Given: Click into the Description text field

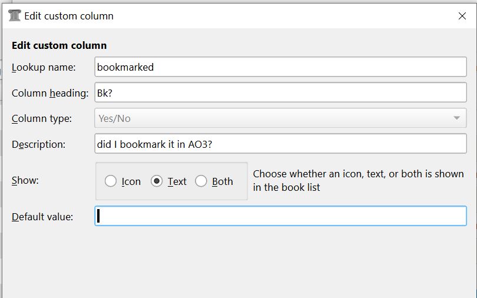Looking at the screenshot, I should (280, 144).
